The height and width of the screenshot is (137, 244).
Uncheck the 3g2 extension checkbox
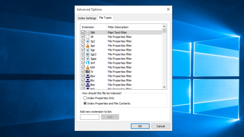83,41
